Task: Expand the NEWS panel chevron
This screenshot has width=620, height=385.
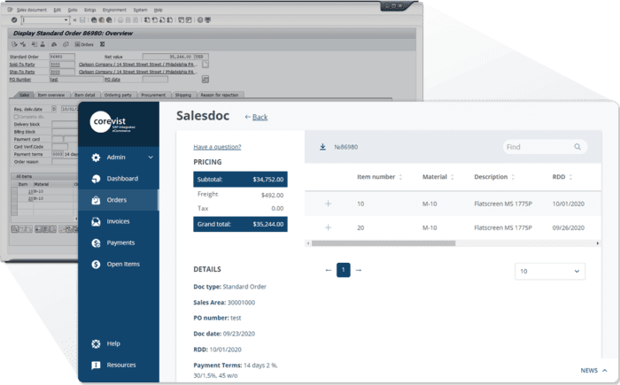Action: (605, 370)
